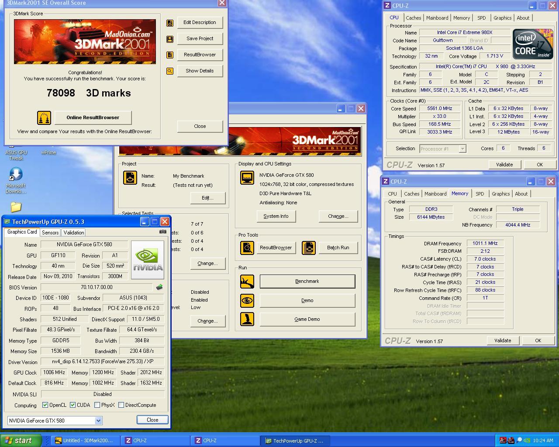Toggle the OpenCL checkbox in GPU-Z
Screen dimensions: 559x447
tap(45, 405)
